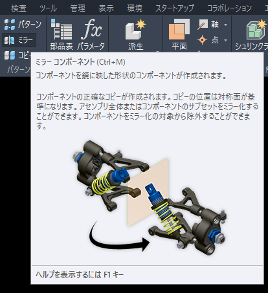The image size is (268, 293).
Task: Open the 部品表 bill of materials
Action: (x=61, y=34)
